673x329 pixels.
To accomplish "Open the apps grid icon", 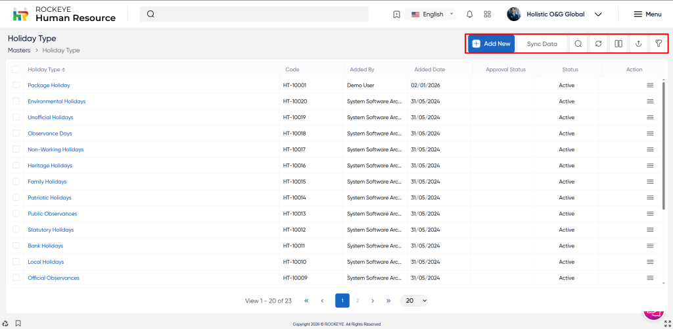I will click(x=487, y=14).
